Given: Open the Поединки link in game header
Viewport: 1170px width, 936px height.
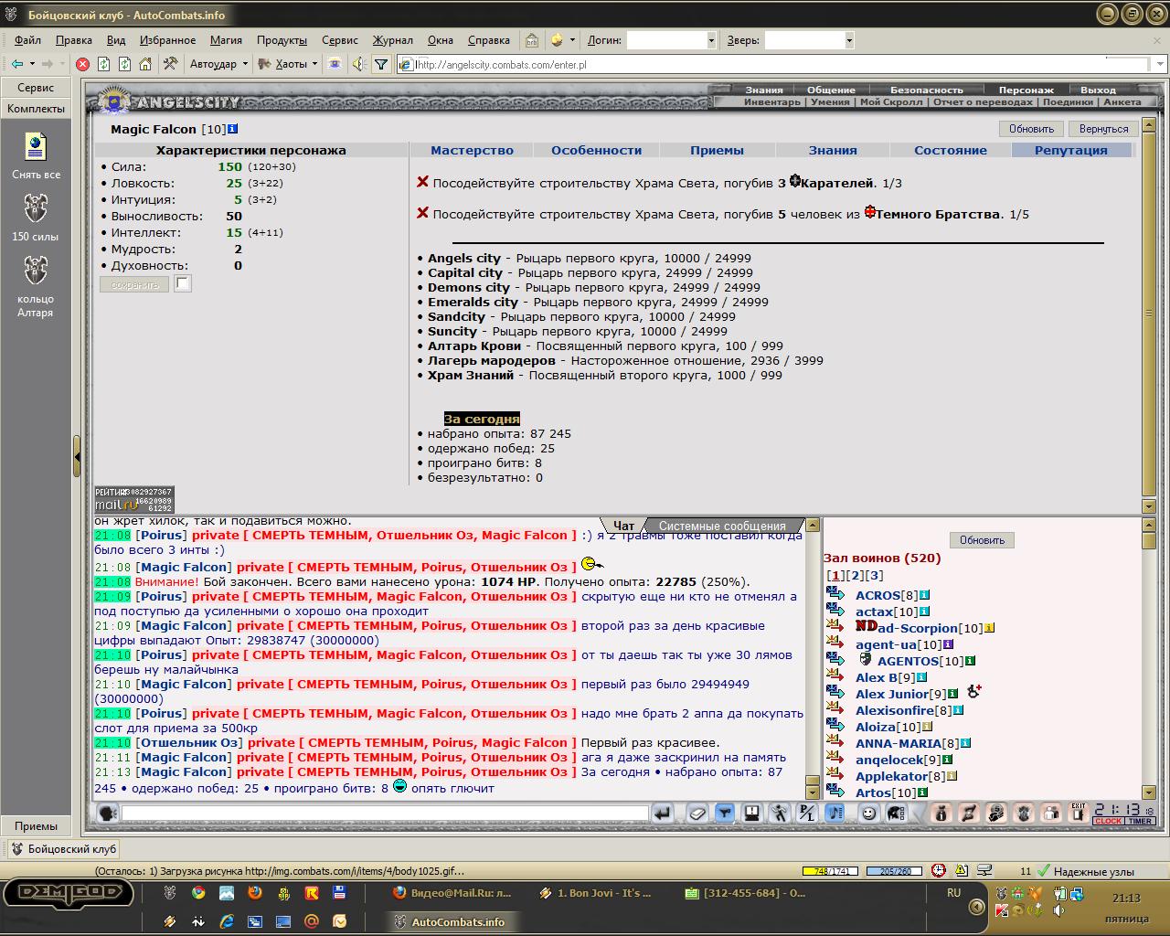Looking at the screenshot, I should (1068, 101).
